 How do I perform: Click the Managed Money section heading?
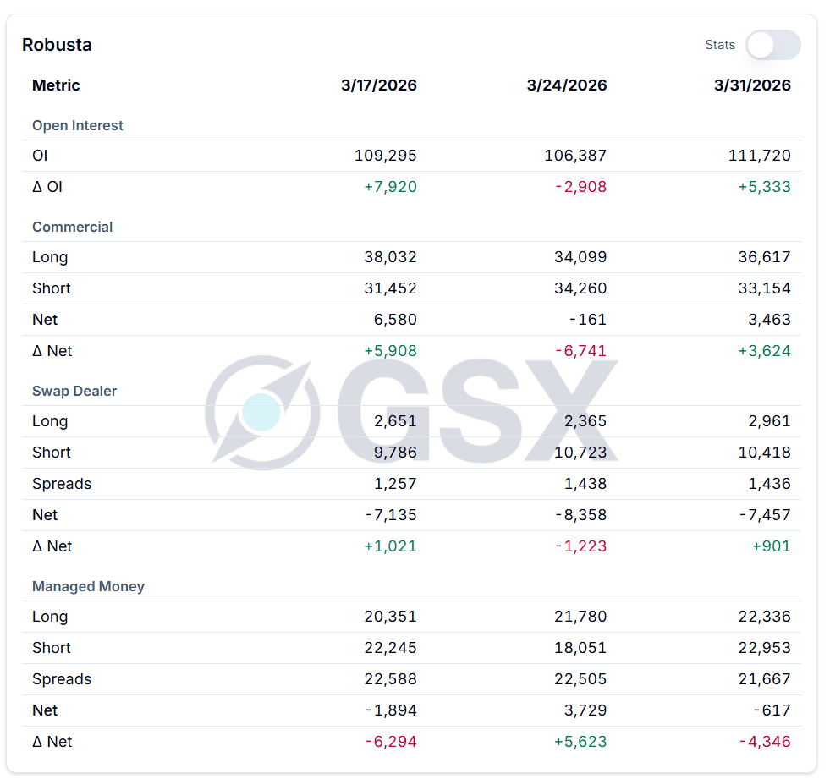click(x=88, y=586)
